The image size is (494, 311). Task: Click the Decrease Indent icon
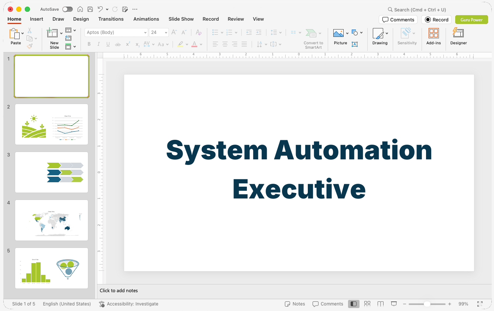(249, 32)
